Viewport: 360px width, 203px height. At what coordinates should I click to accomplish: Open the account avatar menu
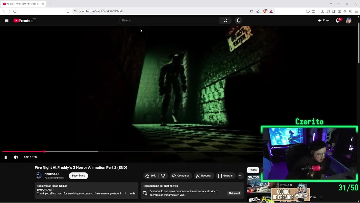click(348, 20)
